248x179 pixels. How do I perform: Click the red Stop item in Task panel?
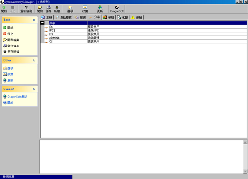[x=8, y=34]
